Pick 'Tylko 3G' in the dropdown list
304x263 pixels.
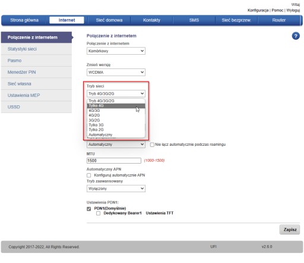(x=116, y=125)
